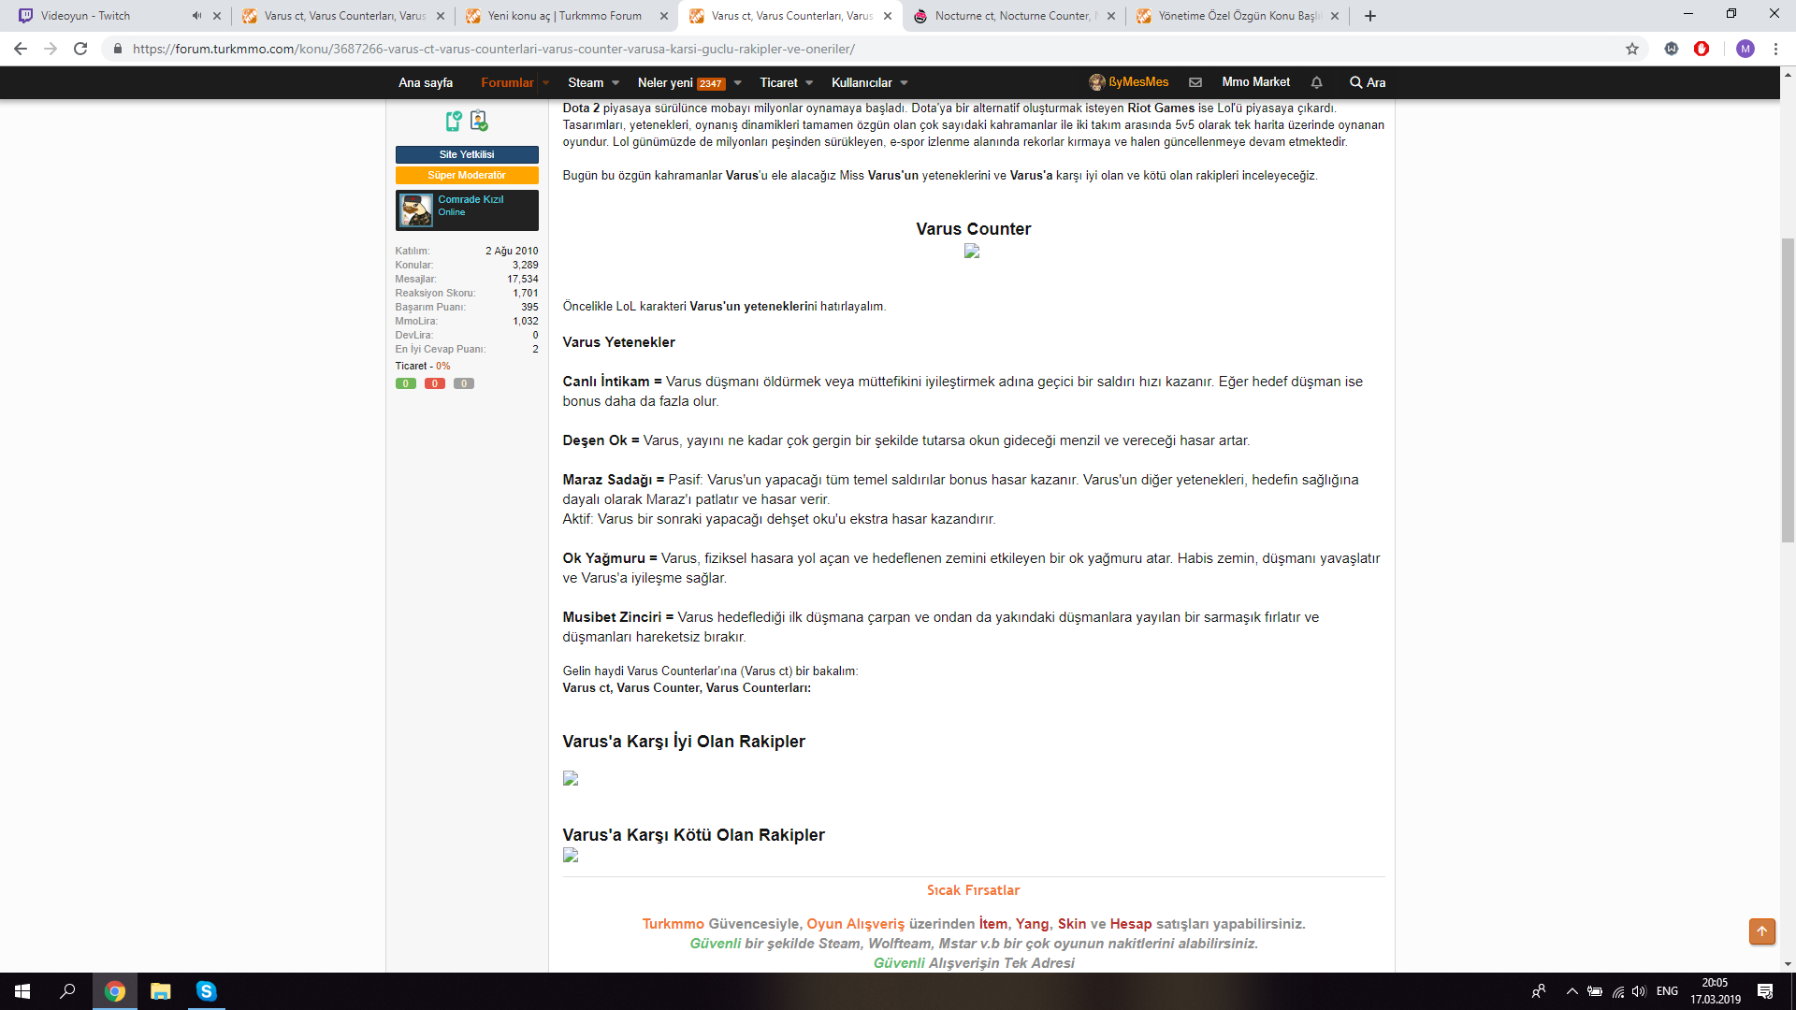1796x1010 pixels.
Task: Click the orange scroll-to-top arrow button
Action: [x=1762, y=931]
